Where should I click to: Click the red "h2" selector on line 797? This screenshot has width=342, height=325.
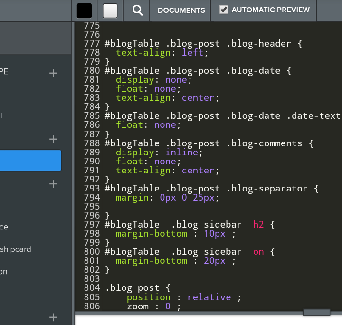tap(258, 225)
